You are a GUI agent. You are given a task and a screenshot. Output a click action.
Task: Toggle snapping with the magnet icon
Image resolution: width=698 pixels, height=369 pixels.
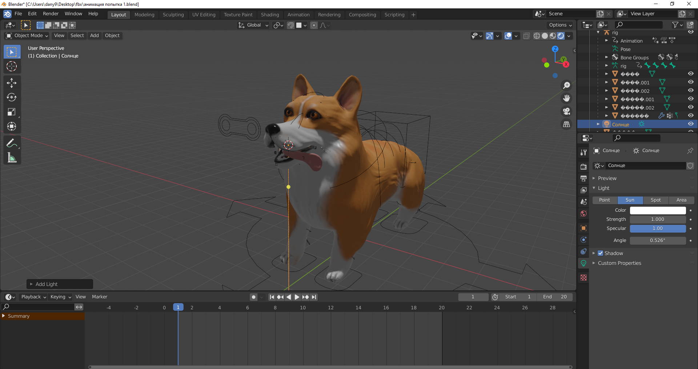click(290, 25)
